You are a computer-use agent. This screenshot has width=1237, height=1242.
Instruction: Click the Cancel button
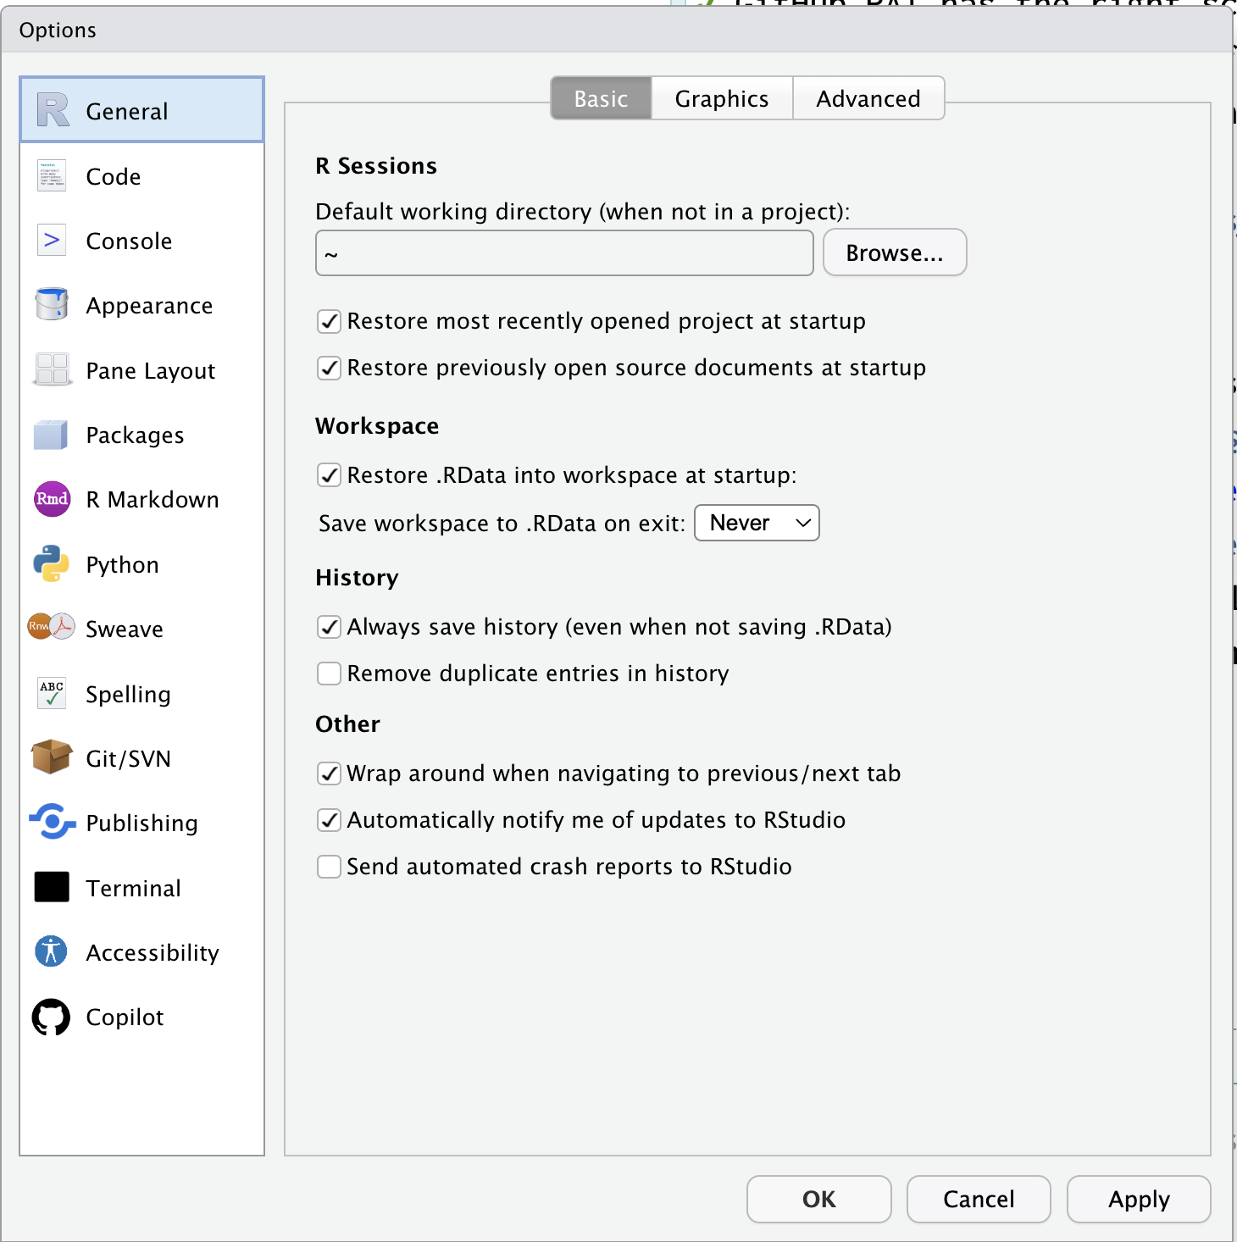979,1199
